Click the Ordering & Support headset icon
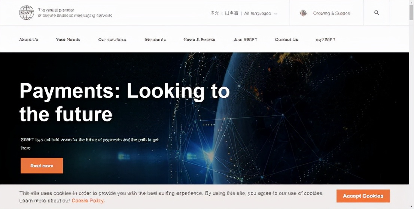The width and height of the screenshot is (414, 209). (x=303, y=13)
